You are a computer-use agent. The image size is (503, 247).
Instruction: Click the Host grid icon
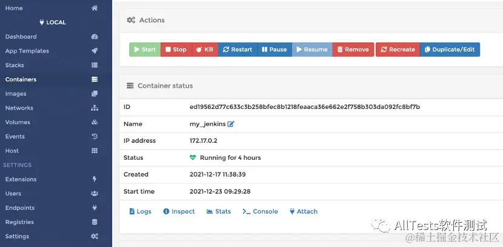click(95, 151)
